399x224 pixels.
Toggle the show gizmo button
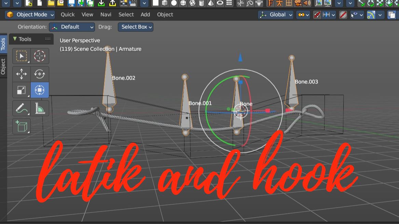pyautogui.click(x=371, y=15)
